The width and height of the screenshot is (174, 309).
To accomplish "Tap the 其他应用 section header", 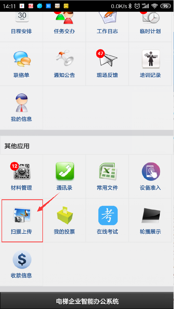I will point(17,146).
